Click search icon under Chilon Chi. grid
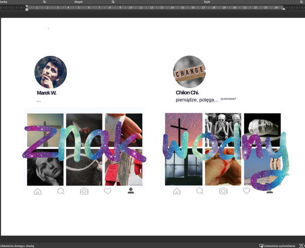Viewport: 305px width, 248px height. [200, 191]
